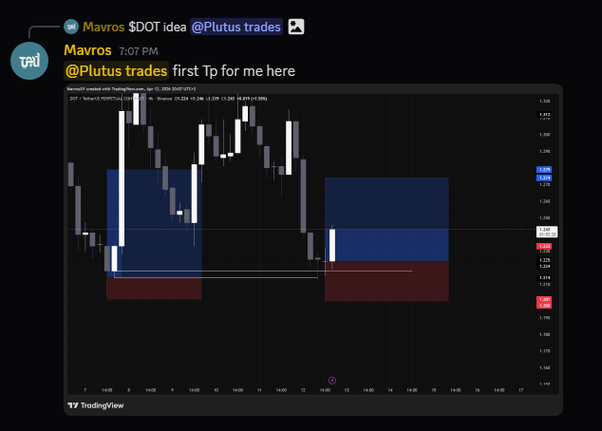
Task: Click the left red stop-loss zone
Action: (154, 288)
